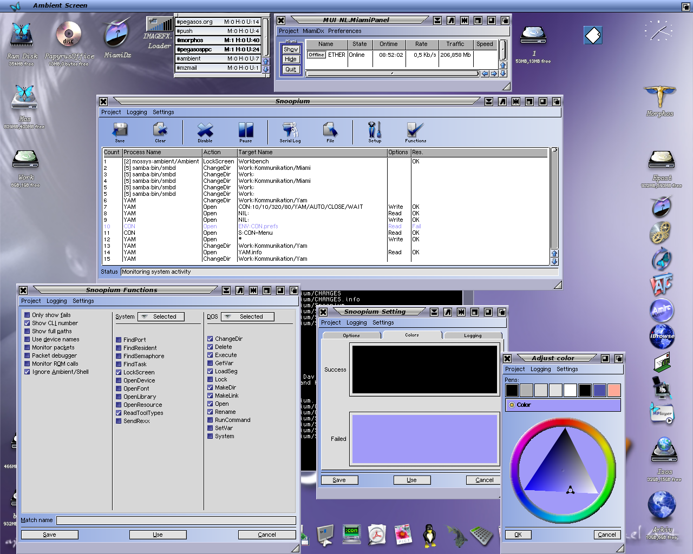Open Project menu in Snoopium window
Screen dimensions: 693x554
point(111,112)
